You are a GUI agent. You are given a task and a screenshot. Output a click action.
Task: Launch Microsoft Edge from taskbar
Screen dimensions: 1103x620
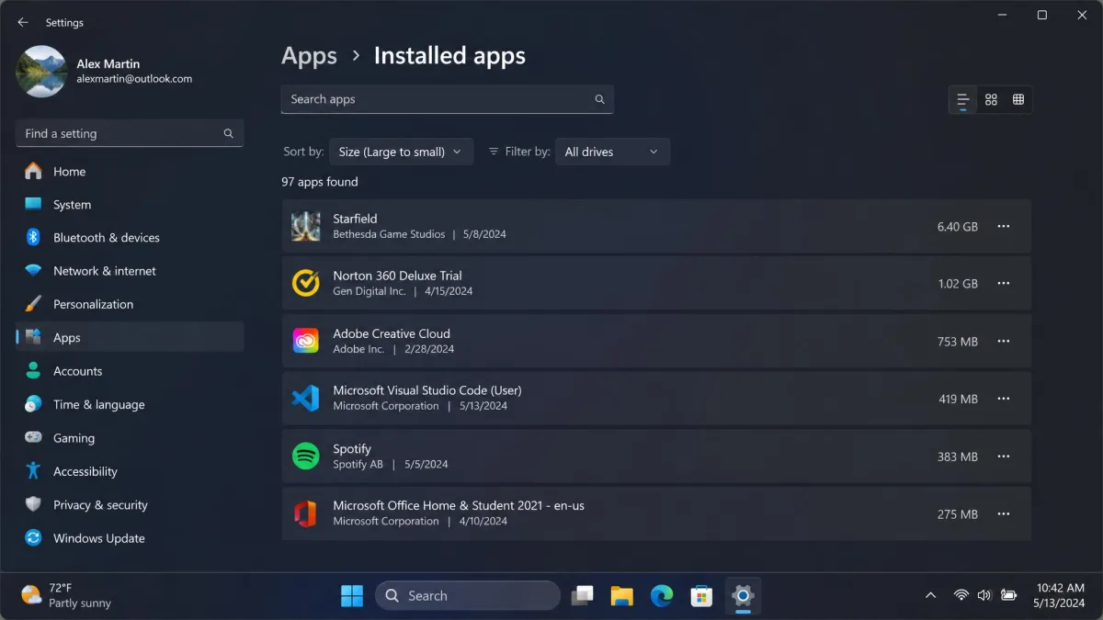click(662, 595)
